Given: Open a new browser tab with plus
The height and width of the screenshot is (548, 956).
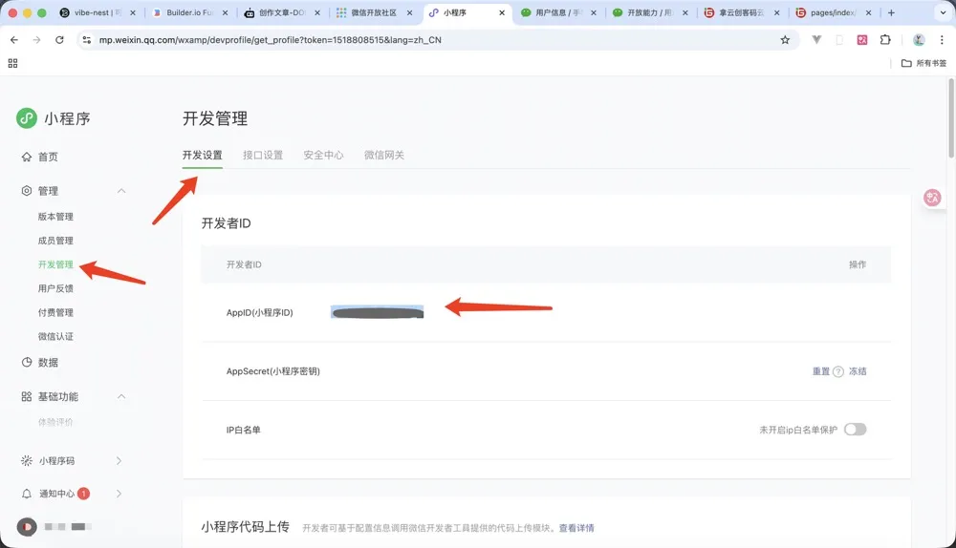Looking at the screenshot, I should click(891, 12).
